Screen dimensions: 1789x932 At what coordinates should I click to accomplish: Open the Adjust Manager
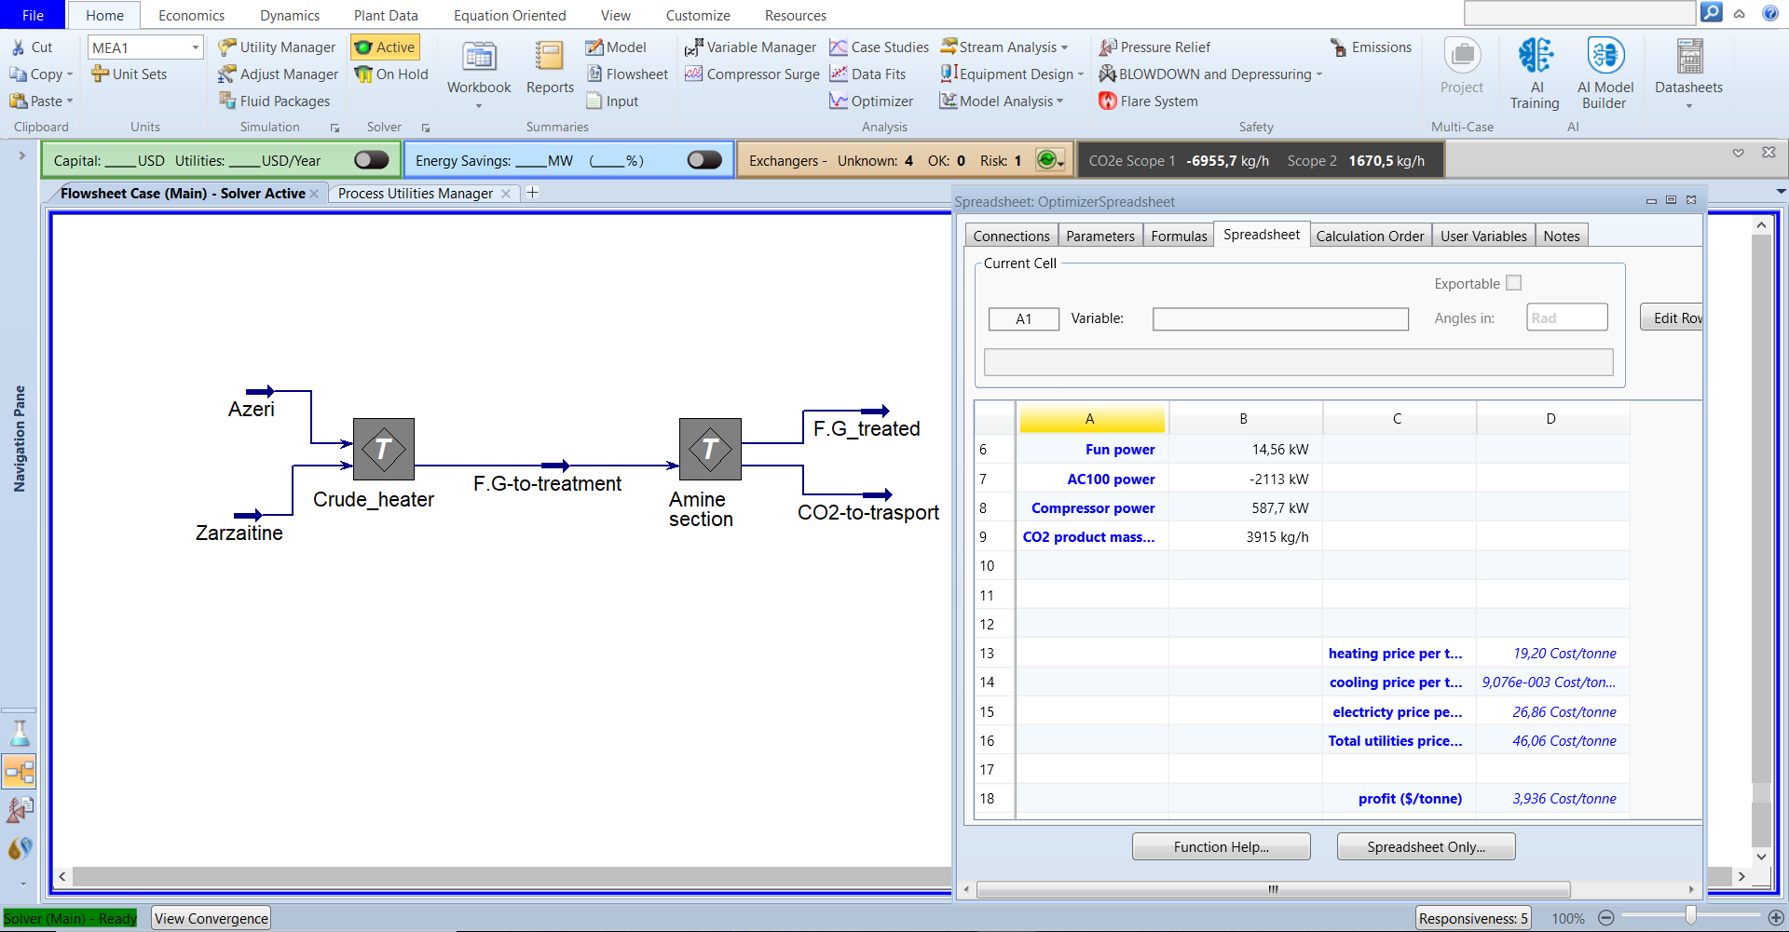coord(278,74)
